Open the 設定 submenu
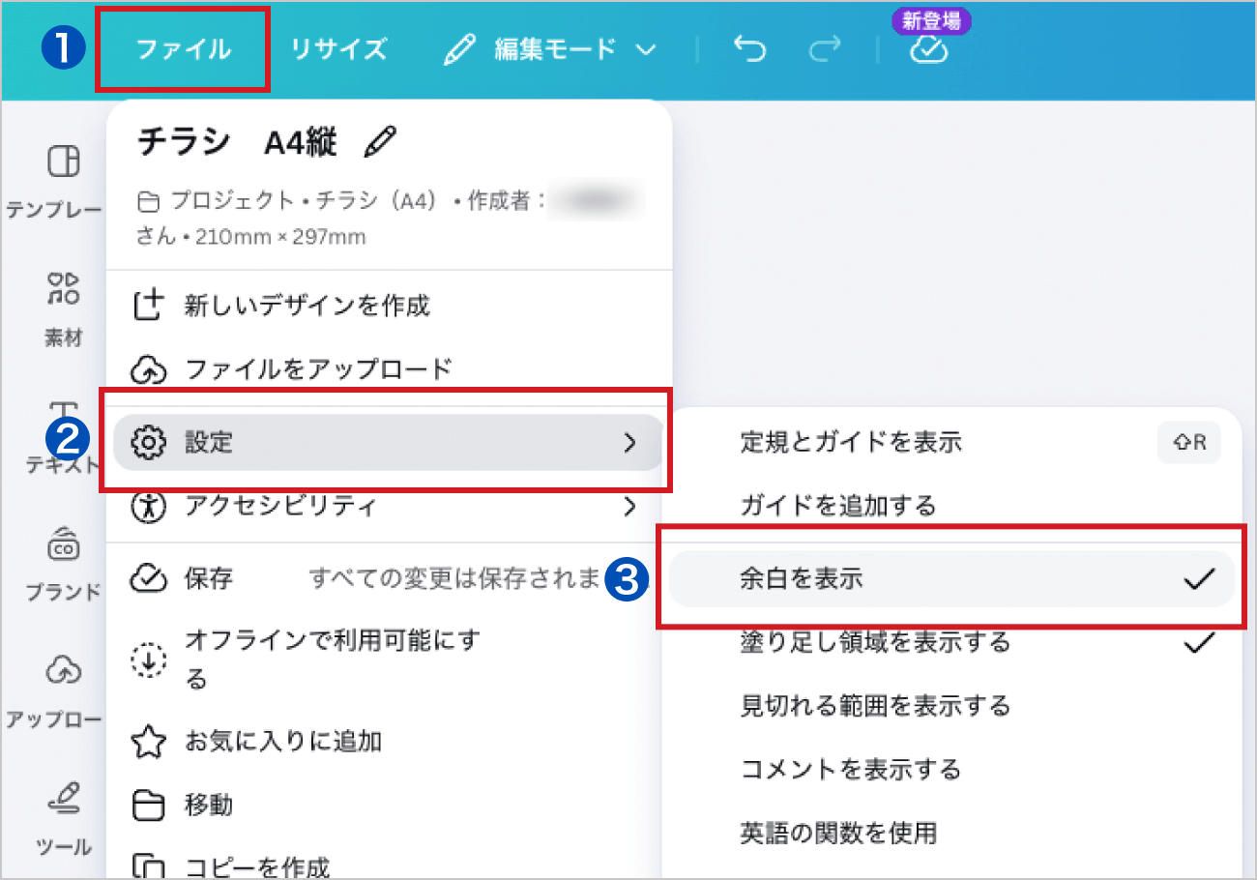The height and width of the screenshot is (880, 1257). (x=389, y=443)
